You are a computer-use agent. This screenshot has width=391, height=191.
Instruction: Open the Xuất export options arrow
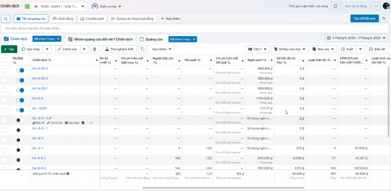tap(360, 49)
